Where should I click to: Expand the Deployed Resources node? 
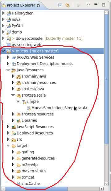click(x=8, y=133)
